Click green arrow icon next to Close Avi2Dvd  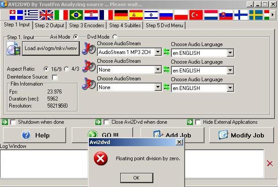tap(98, 122)
